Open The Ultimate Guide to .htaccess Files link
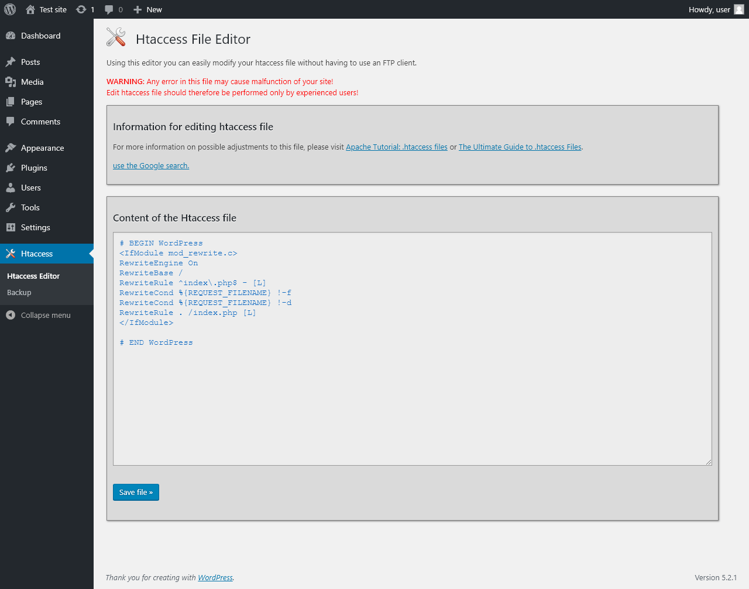Viewport: 749px width, 589px height. [520, 147]
